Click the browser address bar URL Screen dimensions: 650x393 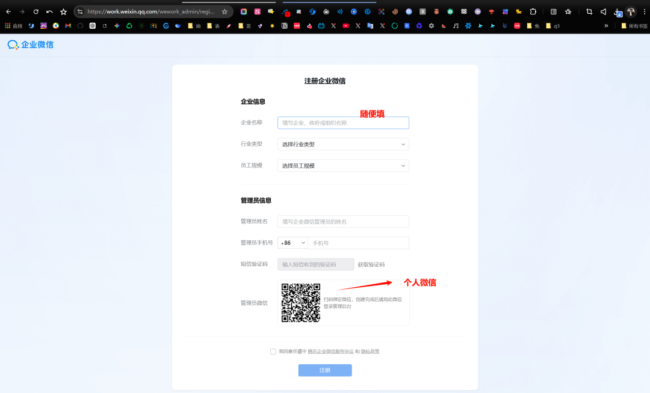151,11
